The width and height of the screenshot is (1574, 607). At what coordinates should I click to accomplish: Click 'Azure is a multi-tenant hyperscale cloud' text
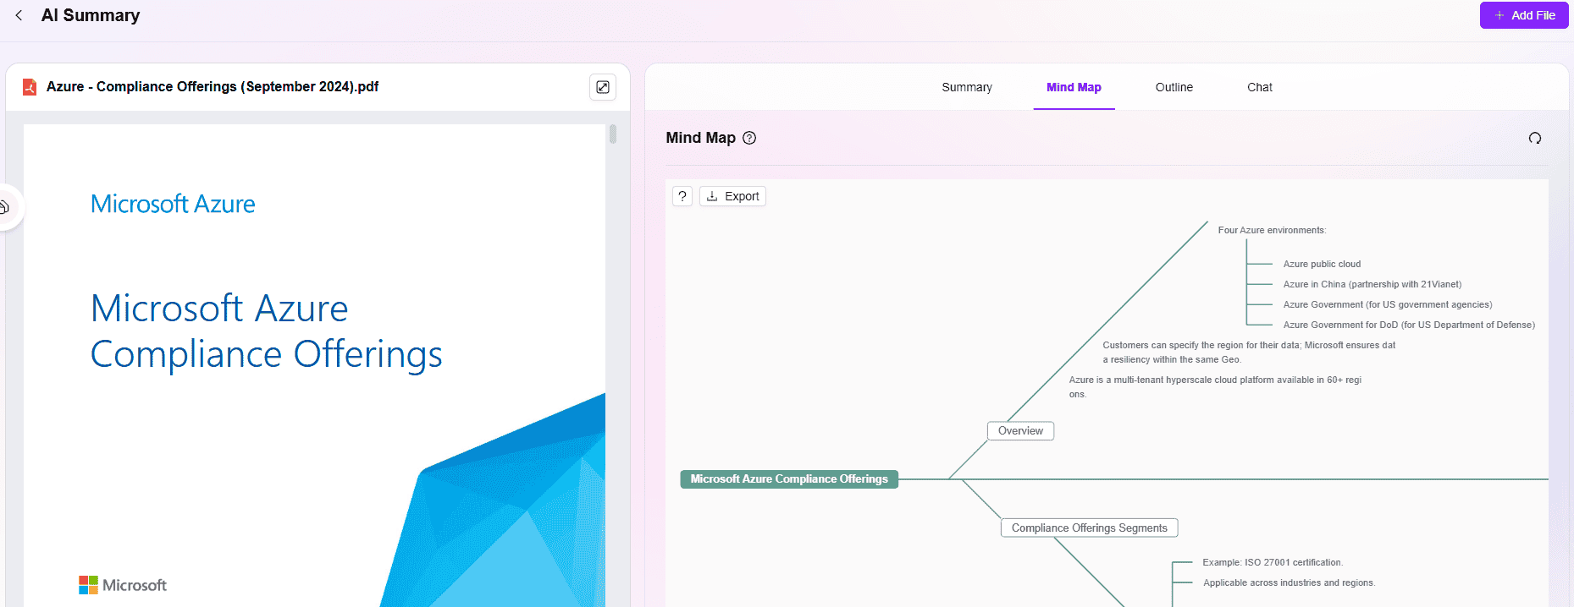coord(1215,386)
